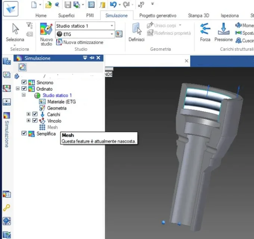Open Simulazione sidebar tab icon
Image resolution: width=254 pixels, height=239 pixels.
pyautogui.click(x=7, y=115)
